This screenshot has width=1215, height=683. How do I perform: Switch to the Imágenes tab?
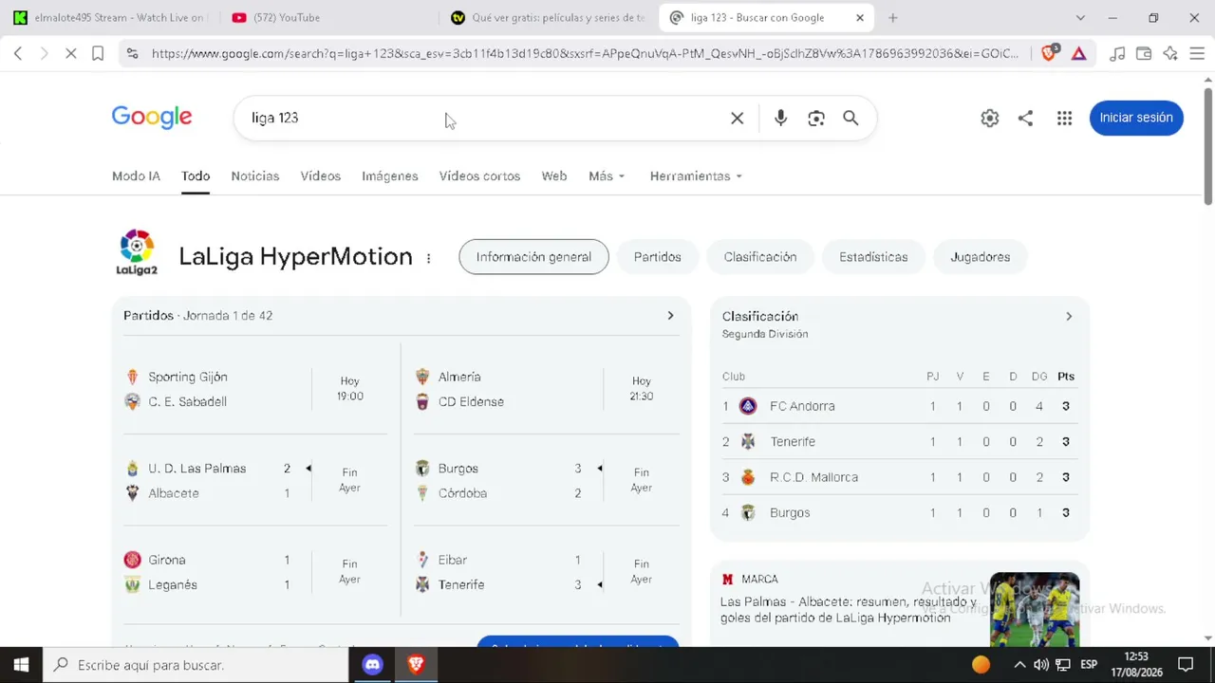tap(390, 176)
